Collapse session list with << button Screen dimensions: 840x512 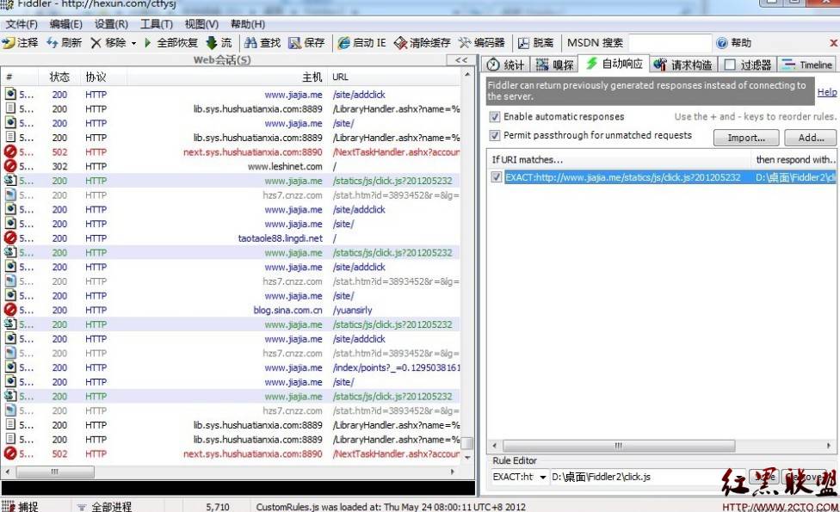click(x=461, y=60)
